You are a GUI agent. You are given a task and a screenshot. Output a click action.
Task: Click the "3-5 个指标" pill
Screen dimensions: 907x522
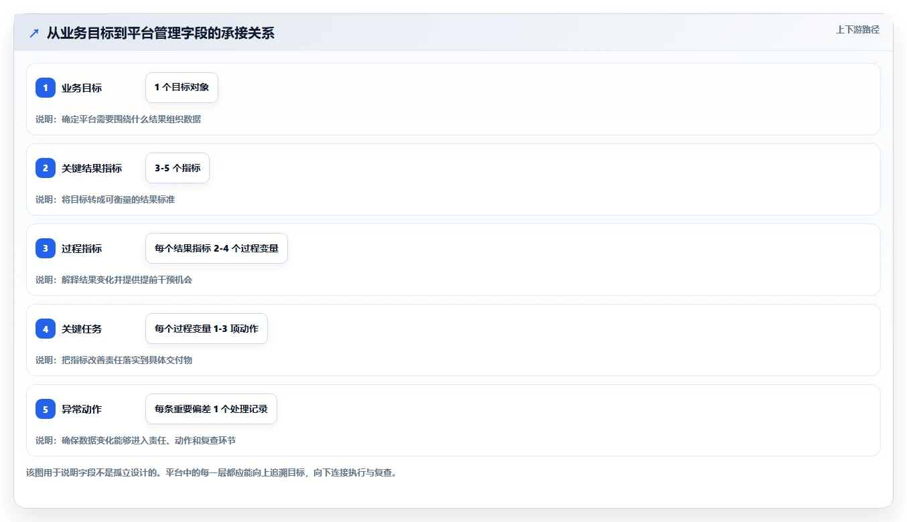[178, 168]
